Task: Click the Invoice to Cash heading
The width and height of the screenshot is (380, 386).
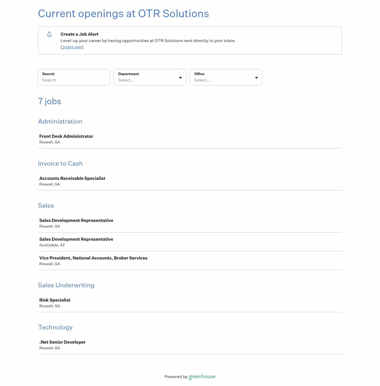Action: tap(60, 164)
